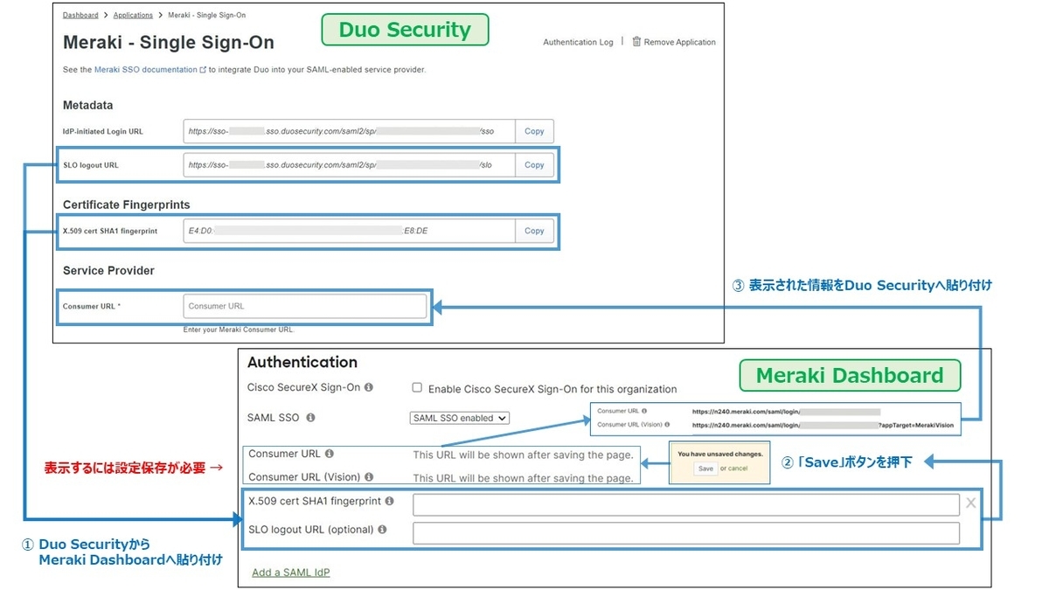Click the info icon next to Cisco SecureX Sign-On
Image resolution: width=1049 pixels, height=590 pixels.
click(369, 387)
